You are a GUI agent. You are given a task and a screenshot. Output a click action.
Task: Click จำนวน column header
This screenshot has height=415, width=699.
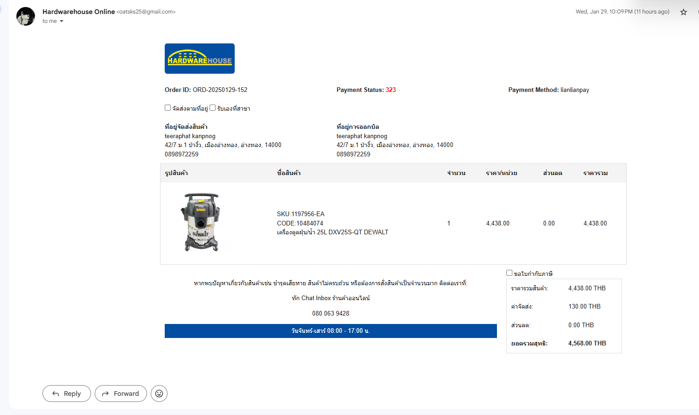coord(456,173)
